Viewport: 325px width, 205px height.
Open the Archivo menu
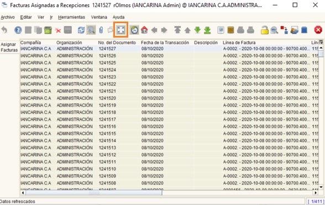(8, 17)
